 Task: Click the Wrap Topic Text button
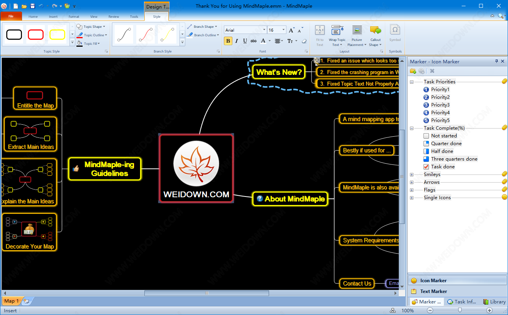(337, 36)
